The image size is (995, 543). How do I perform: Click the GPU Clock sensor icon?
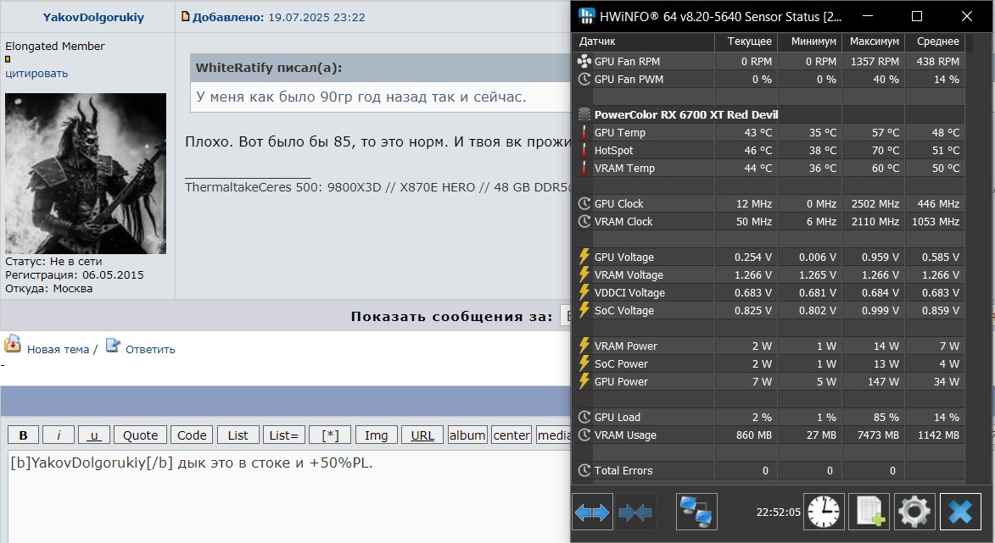click(584, 203)
